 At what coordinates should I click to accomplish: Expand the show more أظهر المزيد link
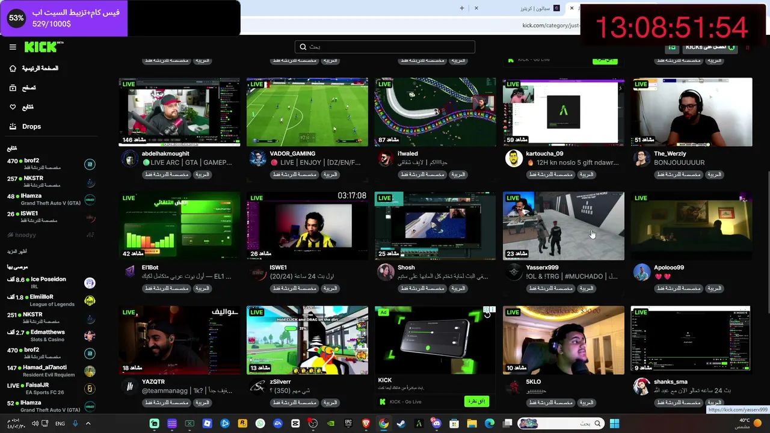point(17,251)
